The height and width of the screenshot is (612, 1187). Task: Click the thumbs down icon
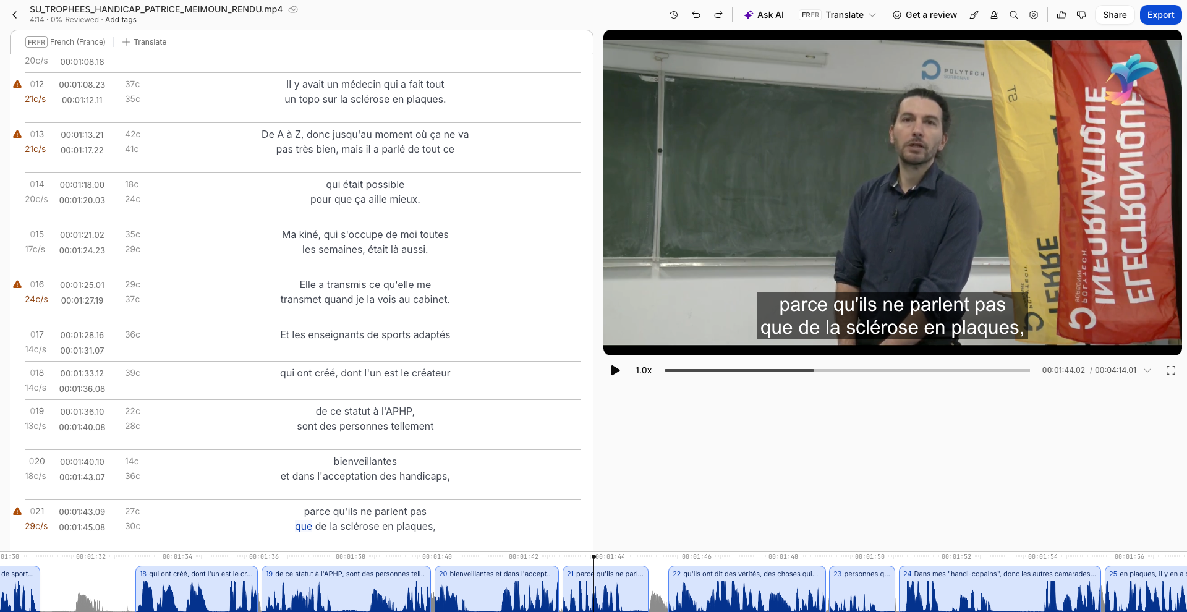point(1081,15)
